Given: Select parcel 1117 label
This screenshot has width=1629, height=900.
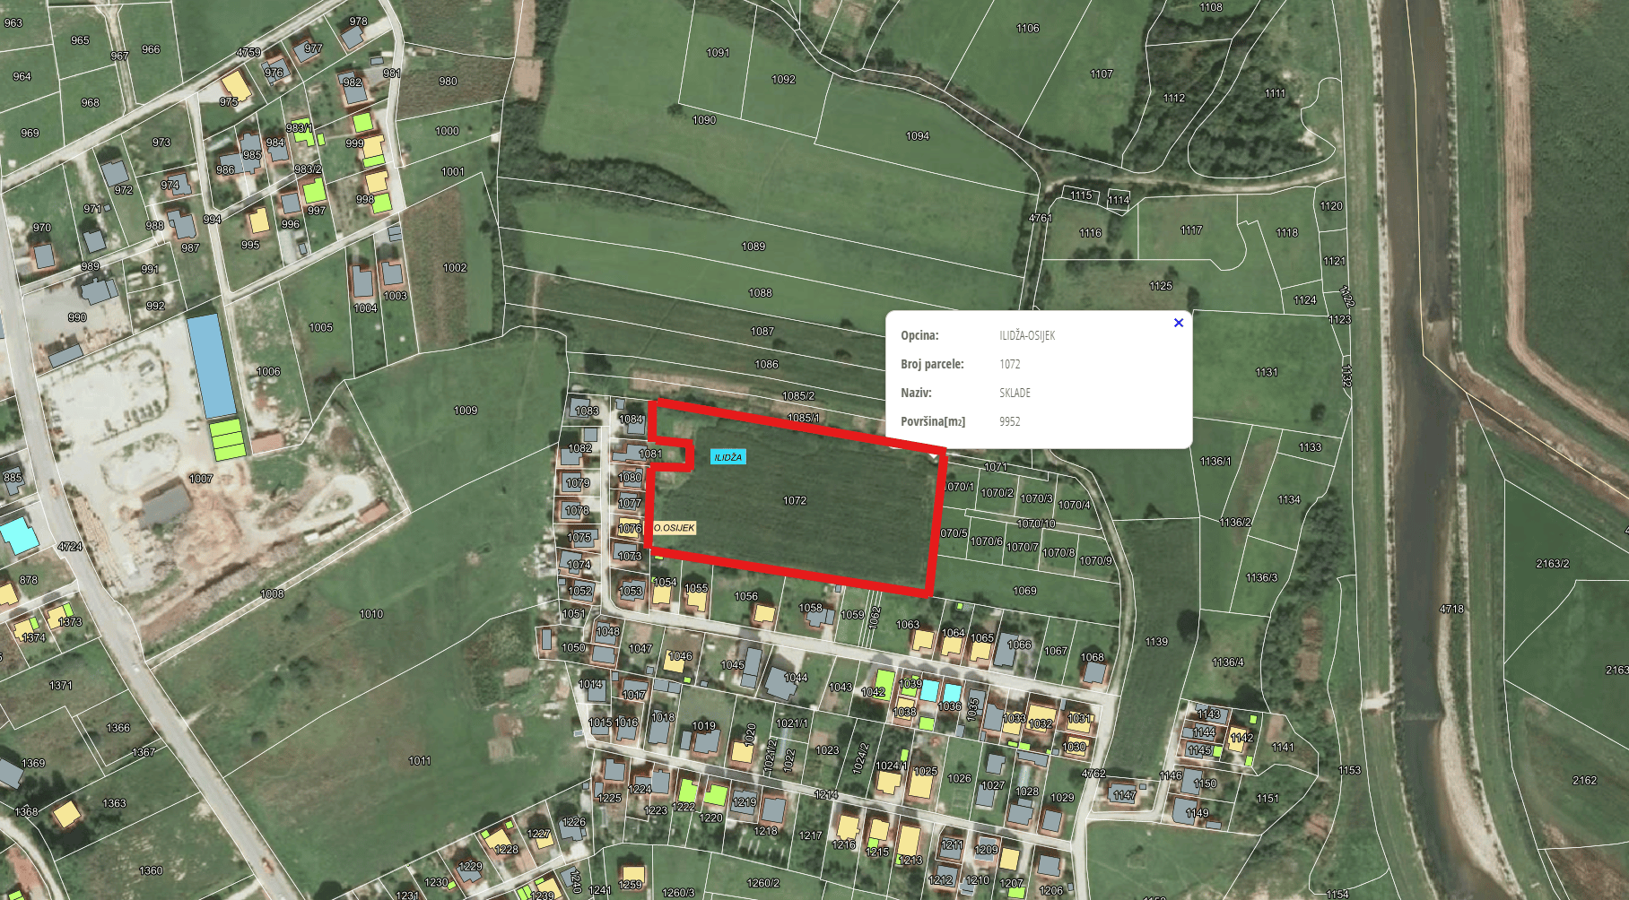Looking at the screenshot, I should 1191,230.
